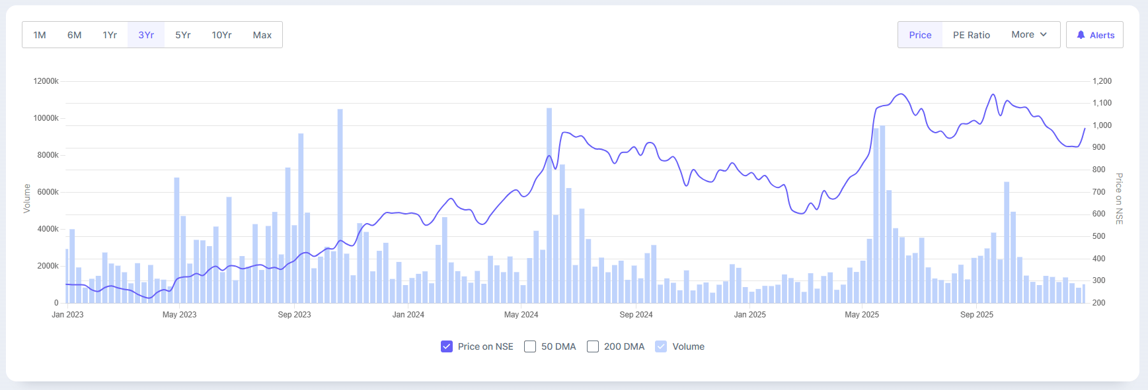Select the 1M time range
Viewport: 1148px width, 390px height.
[40, 35]
